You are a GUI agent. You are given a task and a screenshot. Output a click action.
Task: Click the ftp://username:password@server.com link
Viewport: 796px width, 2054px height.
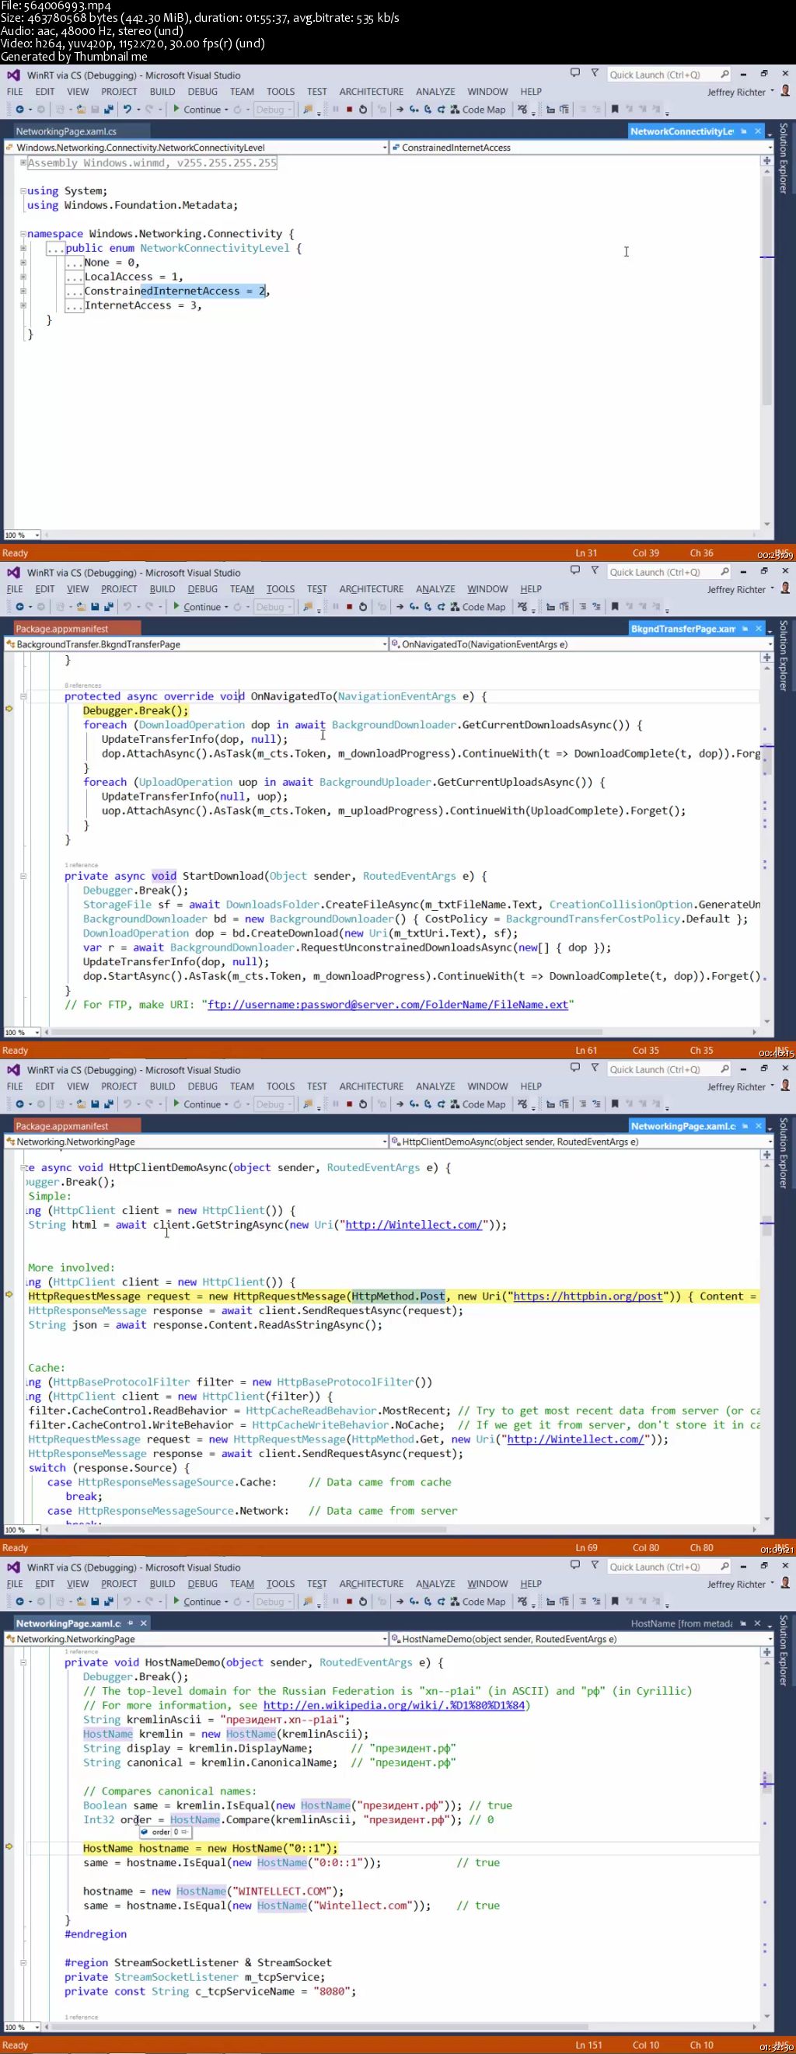point(388,1005)
